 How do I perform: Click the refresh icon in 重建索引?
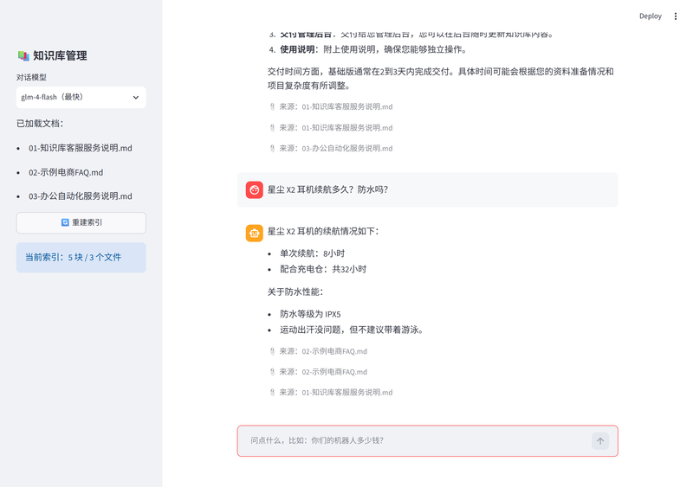click(65, 222)
